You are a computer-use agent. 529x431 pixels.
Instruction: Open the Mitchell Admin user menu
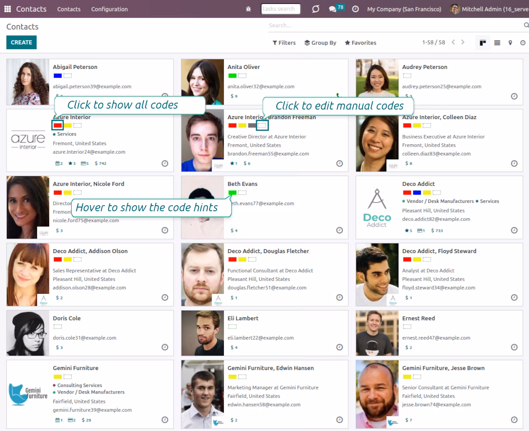(x=489, y=9)
